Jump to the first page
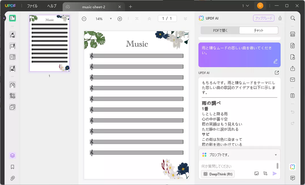The width and height of the screenshot is (305, 185). coord(137,19)
